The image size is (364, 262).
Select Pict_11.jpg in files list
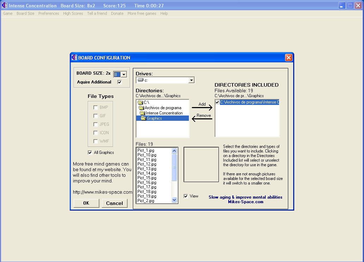[x=147, y=160]
